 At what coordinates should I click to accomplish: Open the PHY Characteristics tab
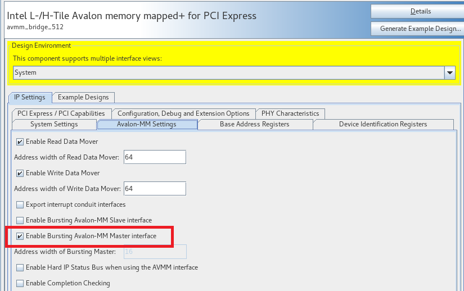click(290, 113)
